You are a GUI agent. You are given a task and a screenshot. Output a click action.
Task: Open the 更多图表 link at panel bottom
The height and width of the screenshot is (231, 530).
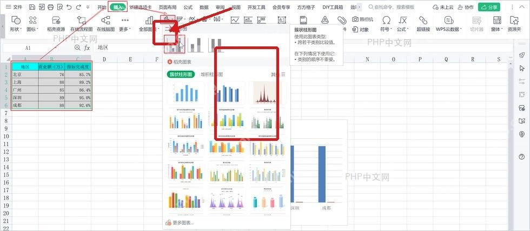pyautogui.click(x=180, y=222)
